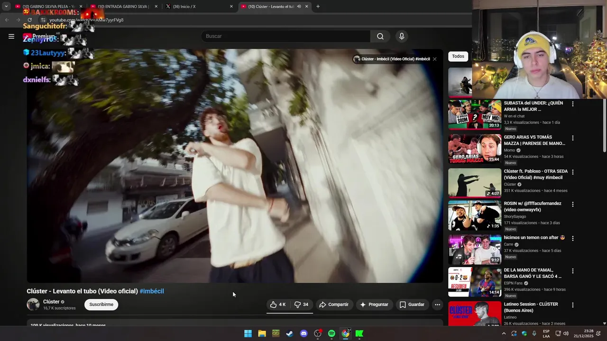This screenshot has width=607, height=341.
Task: Open File Explorer from taskbar
Action: [262, 333]
